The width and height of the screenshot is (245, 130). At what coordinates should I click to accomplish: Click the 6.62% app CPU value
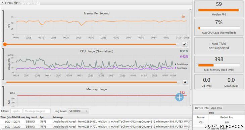tap(184, 57)
